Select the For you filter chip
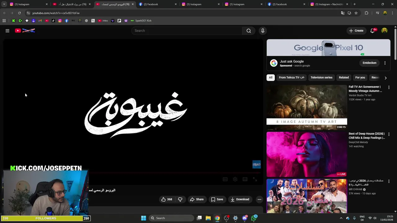 (x=360, y=77)
